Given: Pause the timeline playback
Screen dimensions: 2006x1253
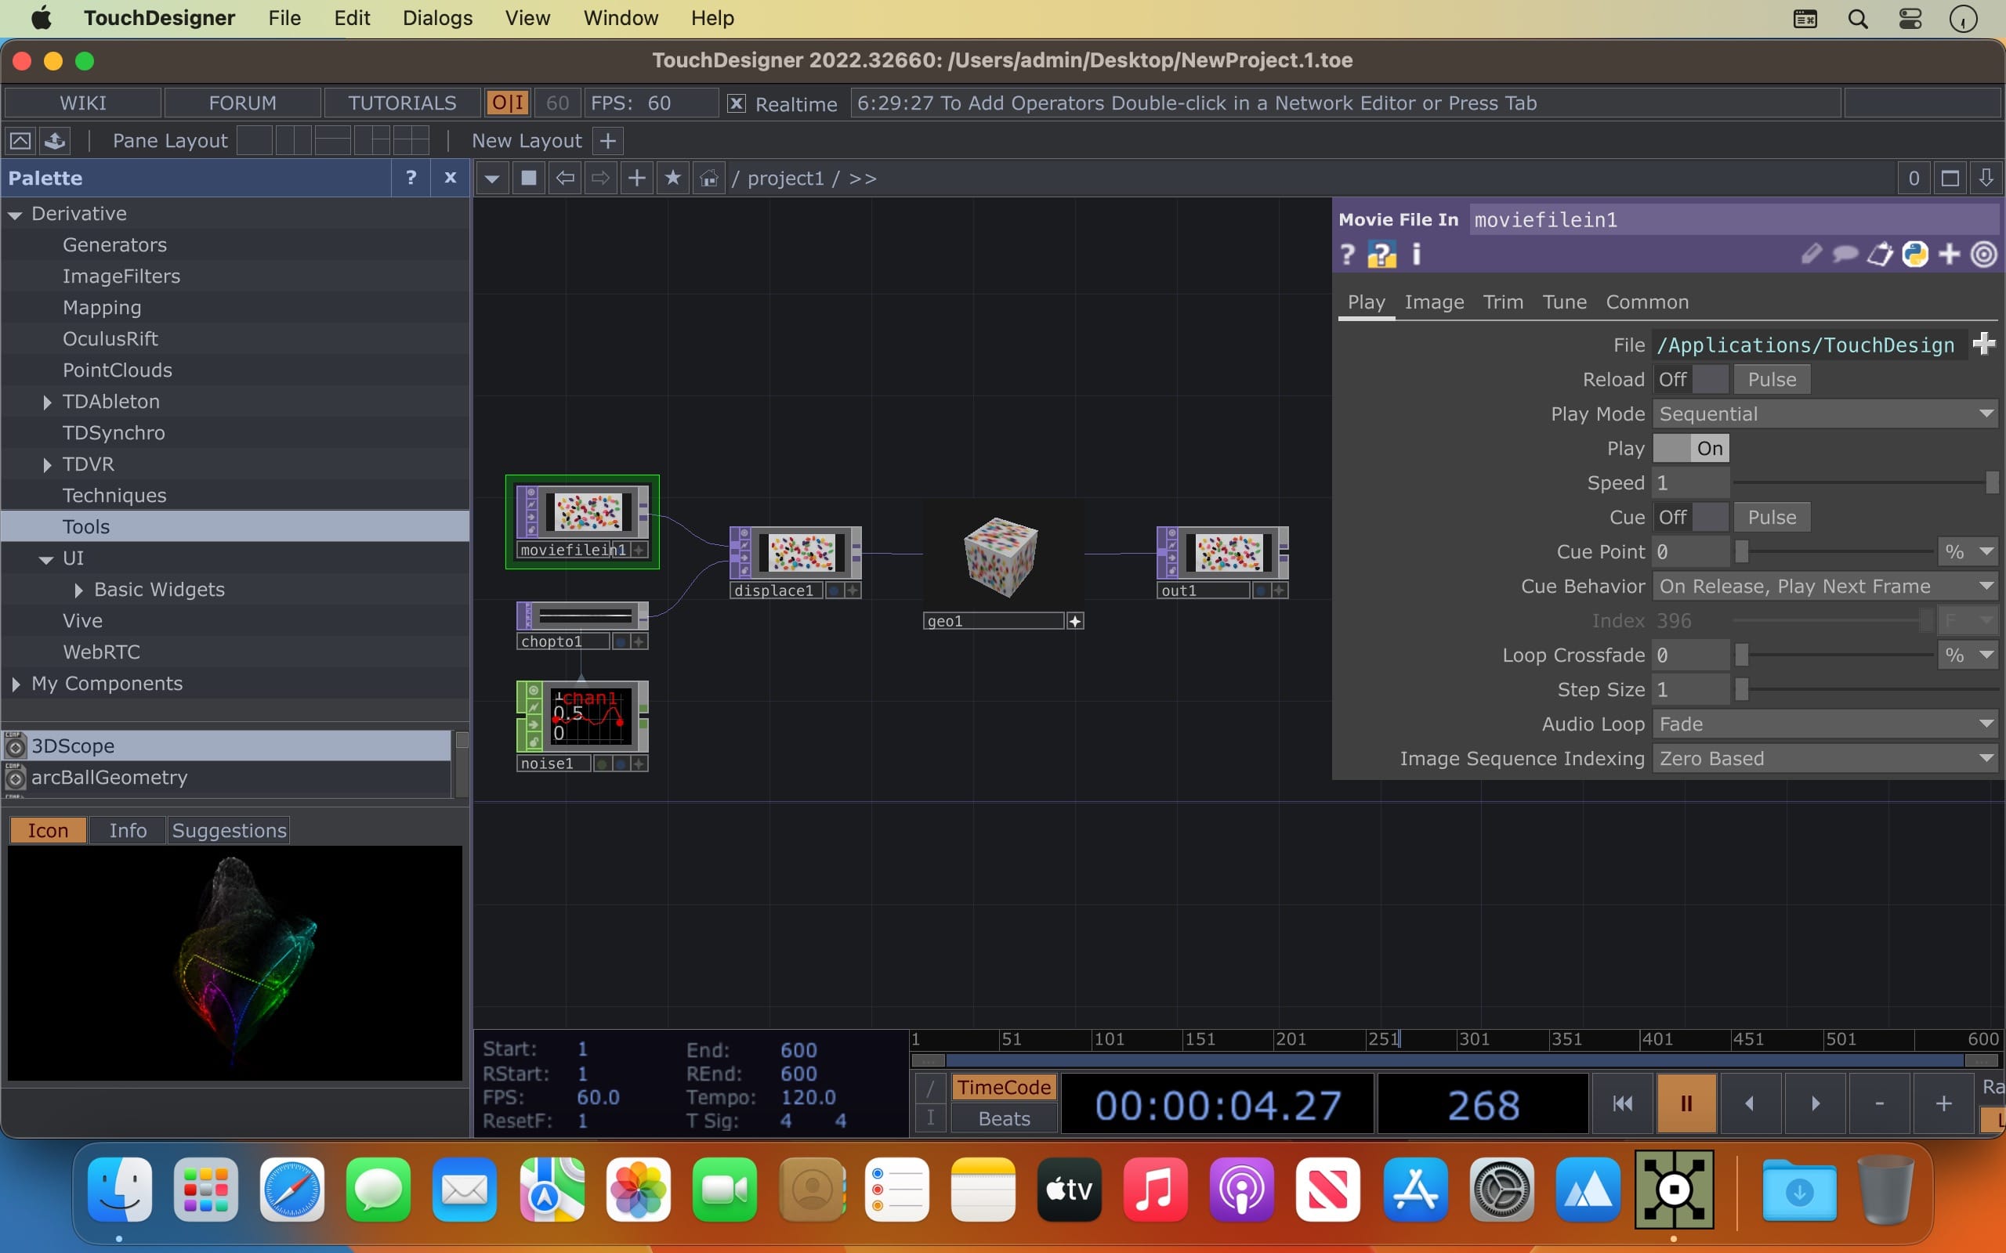Looking at the screenshot, I should 1686,1103.
